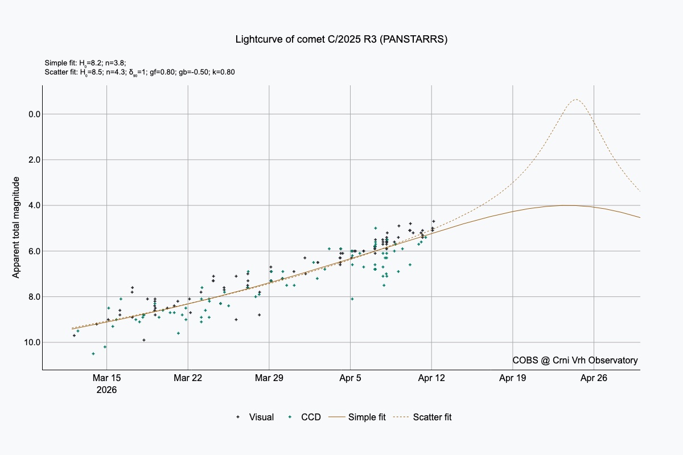The width and height of the screenshot is (683, 455).
Task: Toggle the 'Visual' legend label
Action: 261,417
